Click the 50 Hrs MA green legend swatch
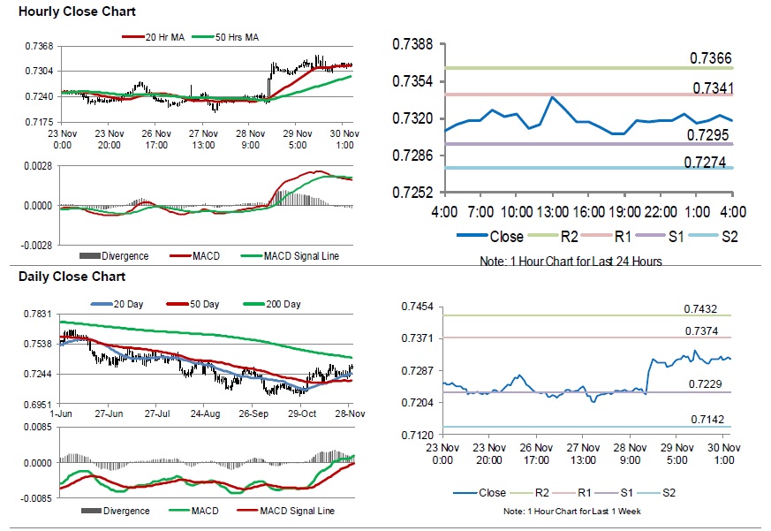The width and height of the screenshot is (771, 531). [202, 37]
